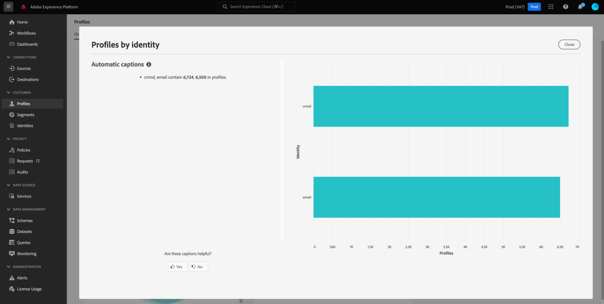Collapse the Privacy section
Viewport: 604px width, 304px height.
(8, 139)
